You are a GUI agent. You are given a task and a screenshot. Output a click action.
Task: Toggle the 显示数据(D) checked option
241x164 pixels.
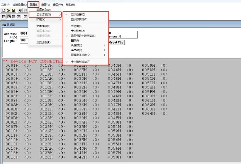click(x=78, y=15)
